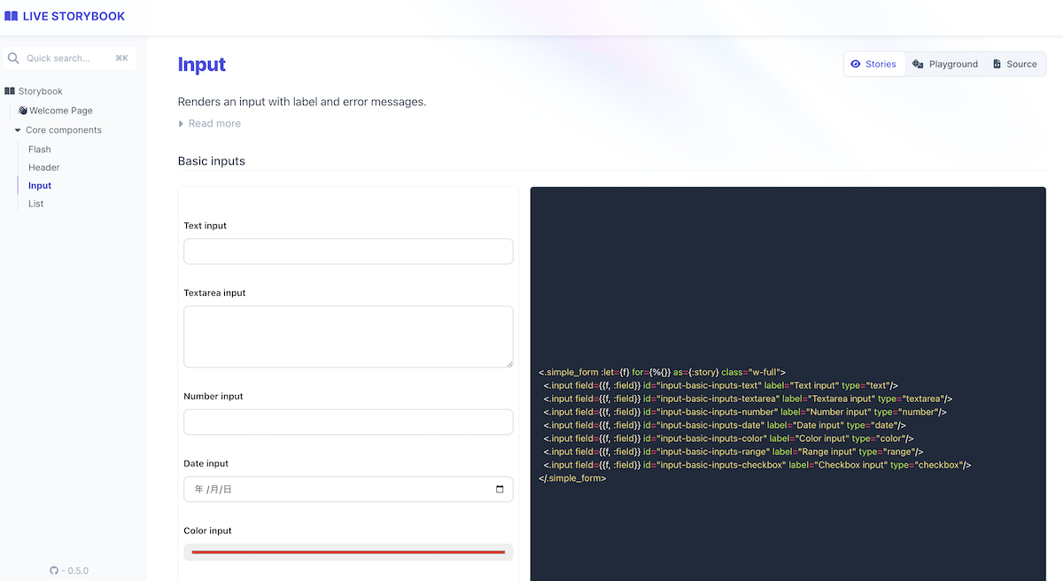Click the GitHub icon at sidebar bottom
Screen dimensions: 1063x581
click(54, 571)
